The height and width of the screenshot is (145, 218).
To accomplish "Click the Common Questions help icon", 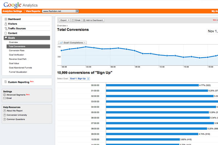I will coord(5,119).
